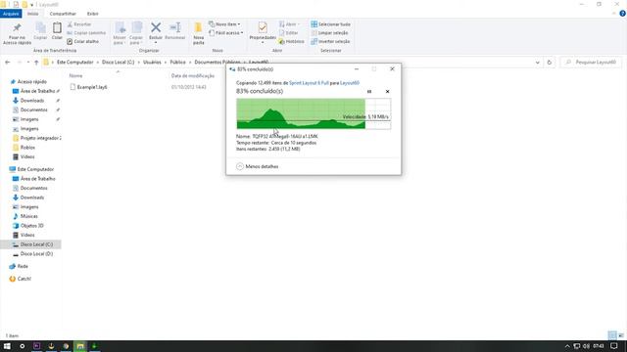Click the File Explorer icon in the taskbar

tap(80, 346)
